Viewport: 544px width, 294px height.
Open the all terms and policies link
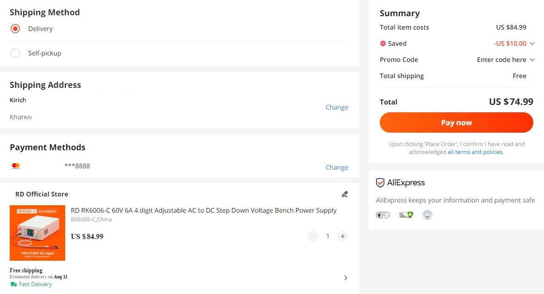tap(475, 152)
